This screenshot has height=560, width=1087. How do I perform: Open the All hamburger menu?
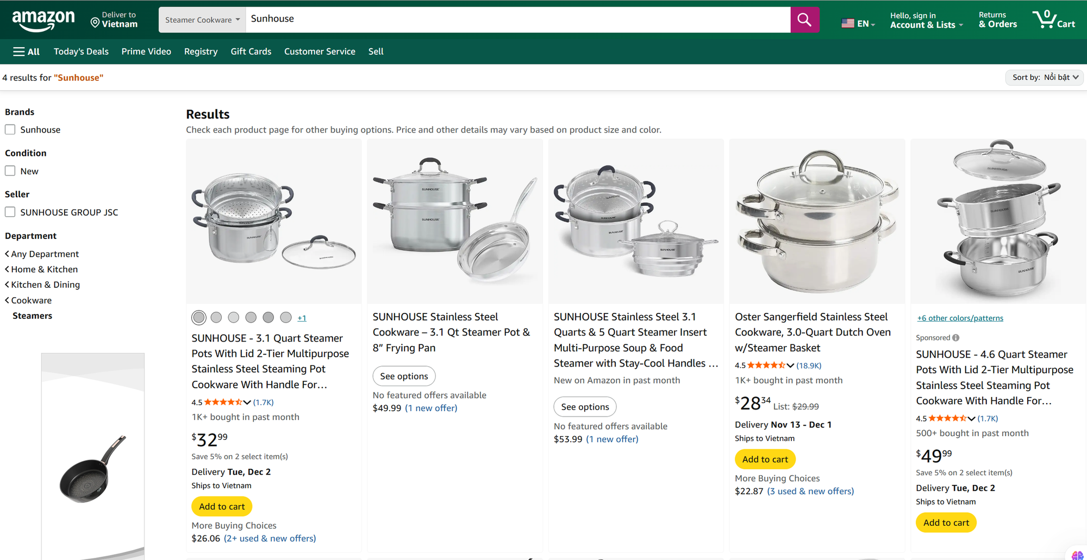click(x=26, y=52)
